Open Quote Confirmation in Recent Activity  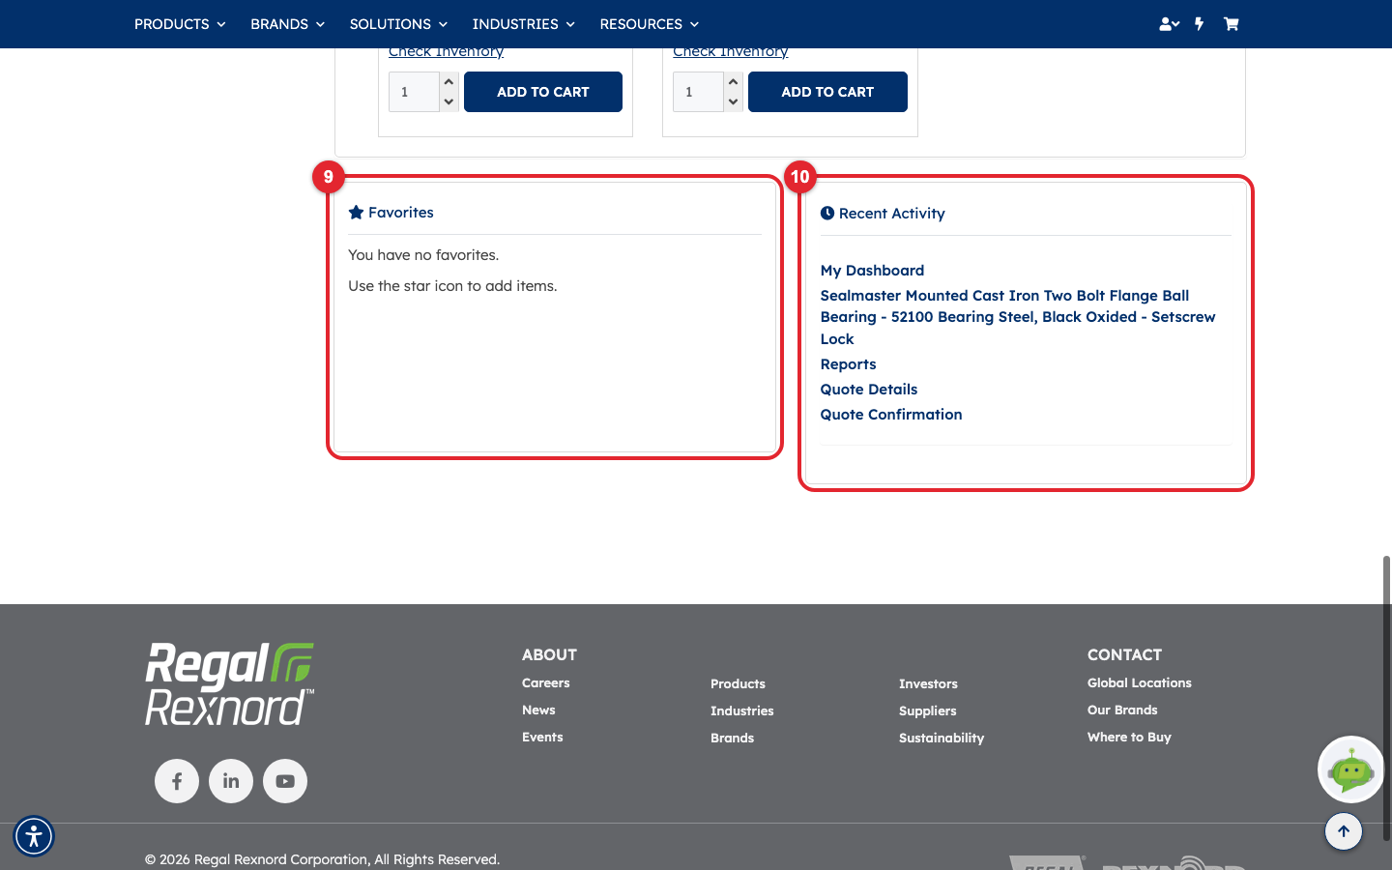click(x=891, y=415)
